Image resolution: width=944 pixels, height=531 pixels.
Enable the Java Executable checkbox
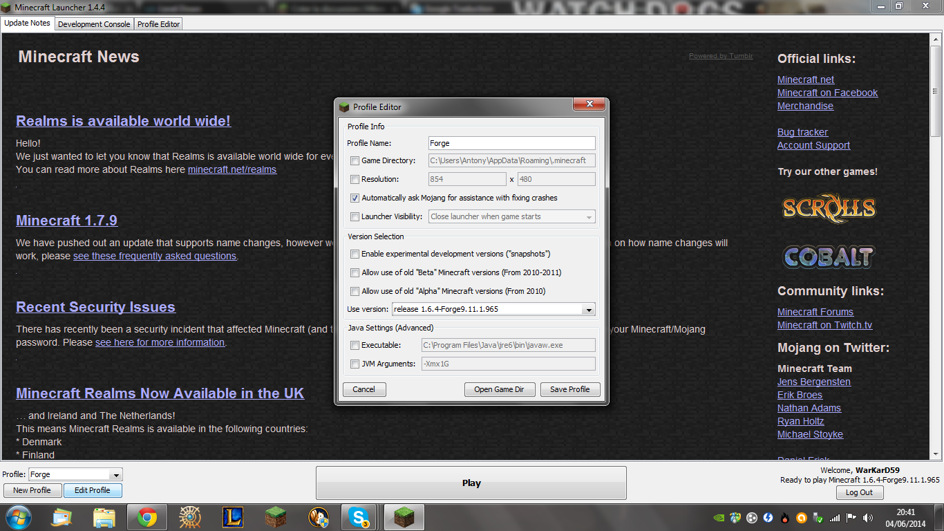(355, 345)
